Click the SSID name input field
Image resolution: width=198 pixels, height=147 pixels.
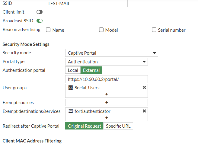pyautogui.click(x=86, y=3)
